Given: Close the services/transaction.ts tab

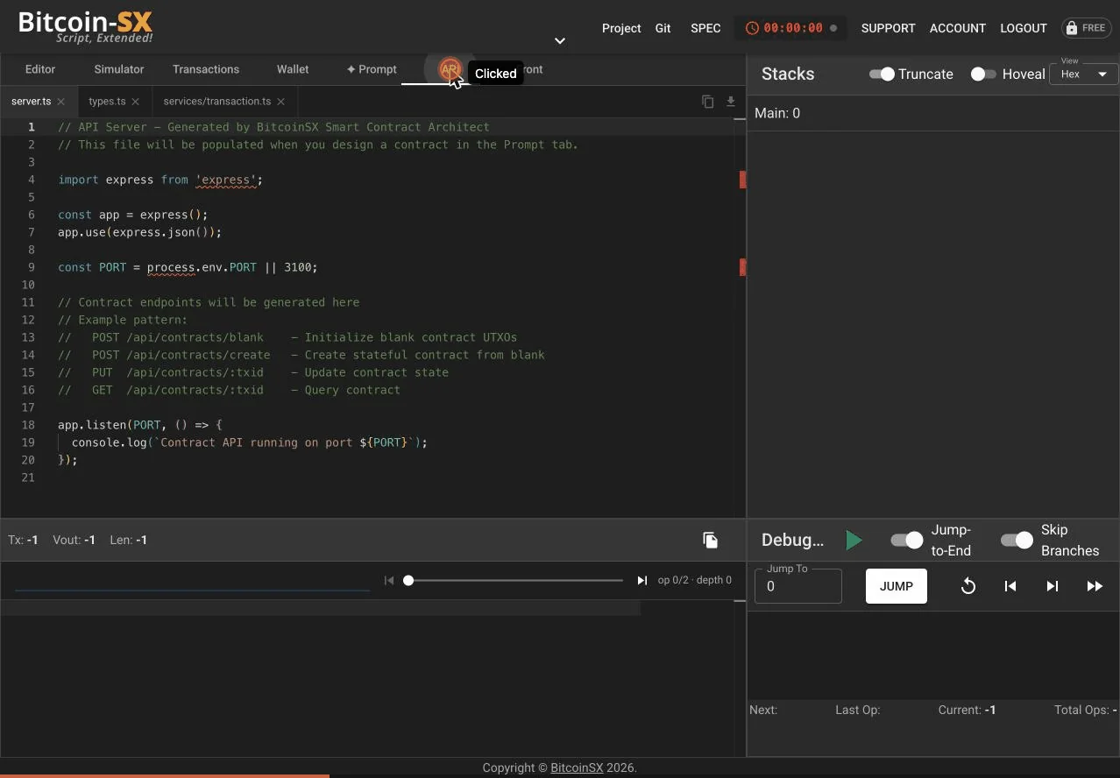Looking at the screenshot, I should pos(281,102).
